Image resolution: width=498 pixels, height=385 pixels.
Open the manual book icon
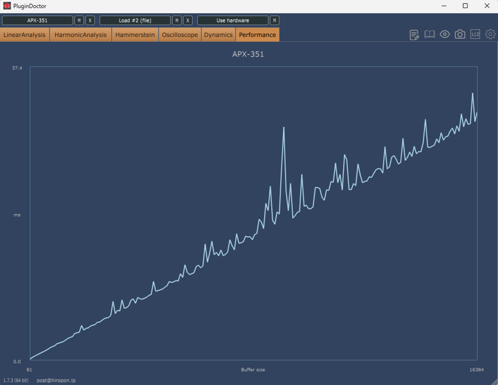tap(429, 34)
